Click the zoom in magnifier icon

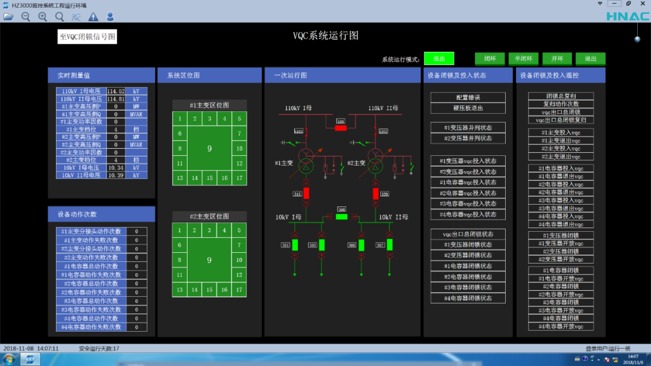click(x=42, y=17)
